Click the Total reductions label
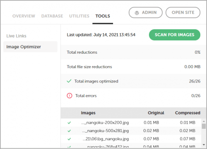 point(82,52)
